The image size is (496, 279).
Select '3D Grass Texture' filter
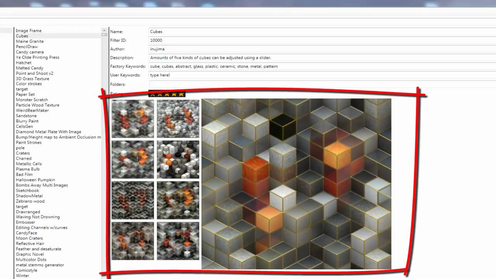(33, 79)
